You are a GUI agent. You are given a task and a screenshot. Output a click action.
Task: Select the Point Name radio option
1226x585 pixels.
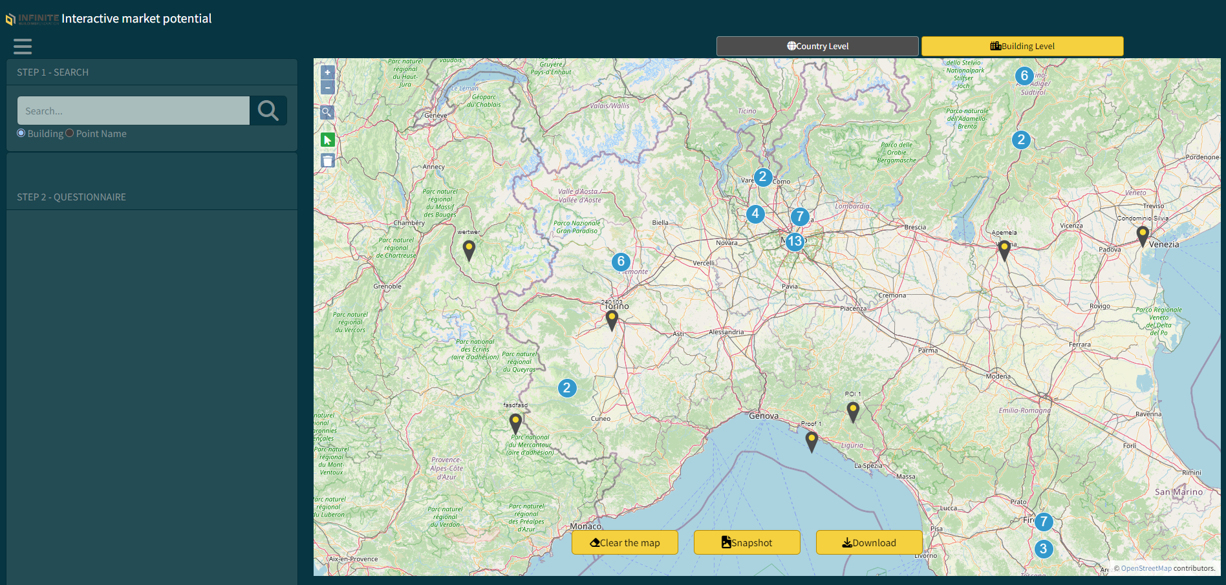click(x=70, y=133)
